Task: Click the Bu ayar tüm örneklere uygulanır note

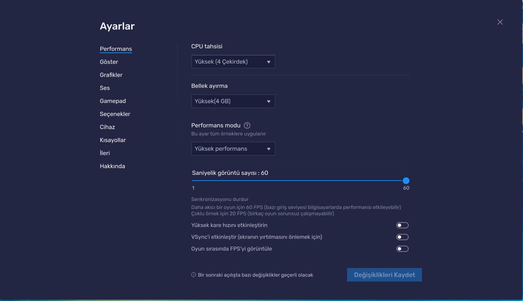Action: coord(228,134)
